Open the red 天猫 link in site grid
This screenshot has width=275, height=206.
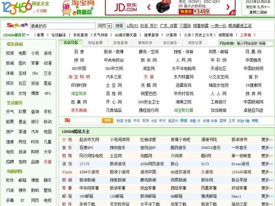coord(149,77)
